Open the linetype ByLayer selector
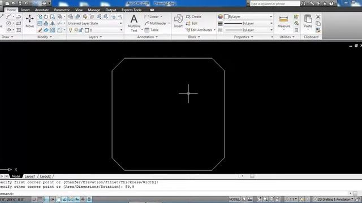Screen dimensions: 362x203 [248, 30]
